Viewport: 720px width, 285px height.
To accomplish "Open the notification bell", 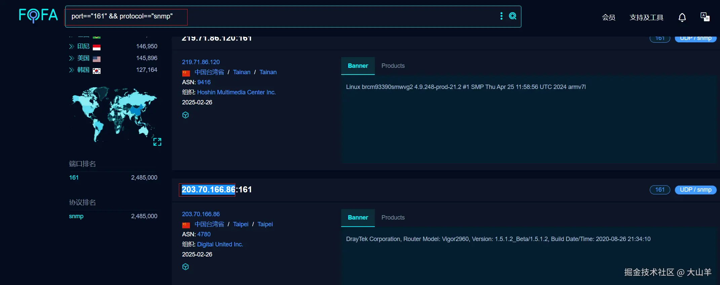I will (682, 17).
